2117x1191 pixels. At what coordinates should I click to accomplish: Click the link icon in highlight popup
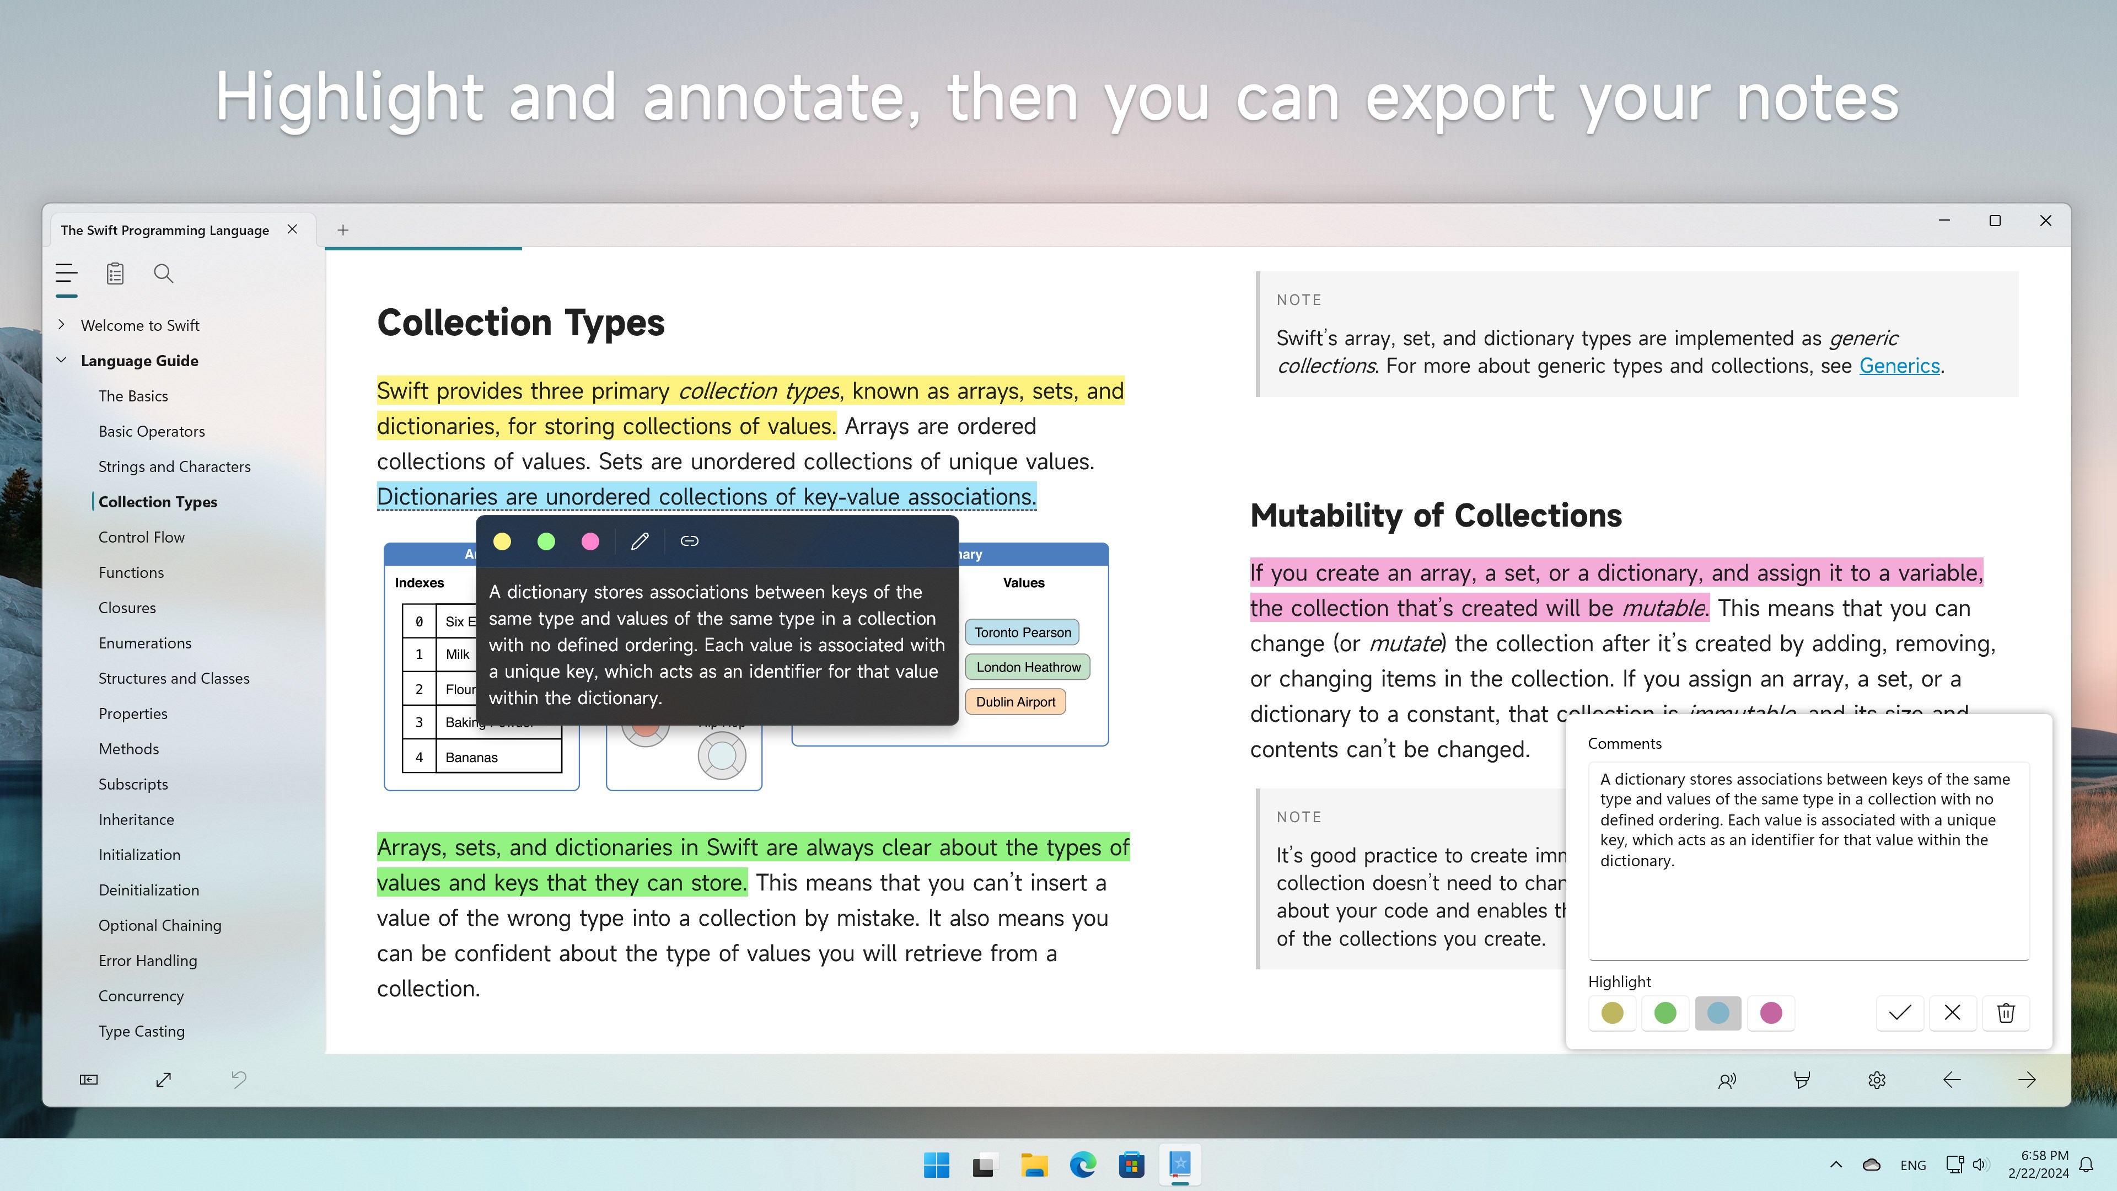pyautogui.click(x=690, y=541)
